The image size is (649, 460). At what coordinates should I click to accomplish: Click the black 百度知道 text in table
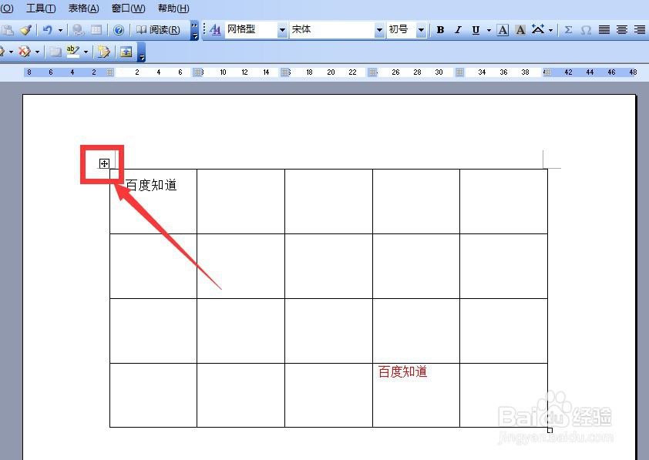tap(151, 185)
